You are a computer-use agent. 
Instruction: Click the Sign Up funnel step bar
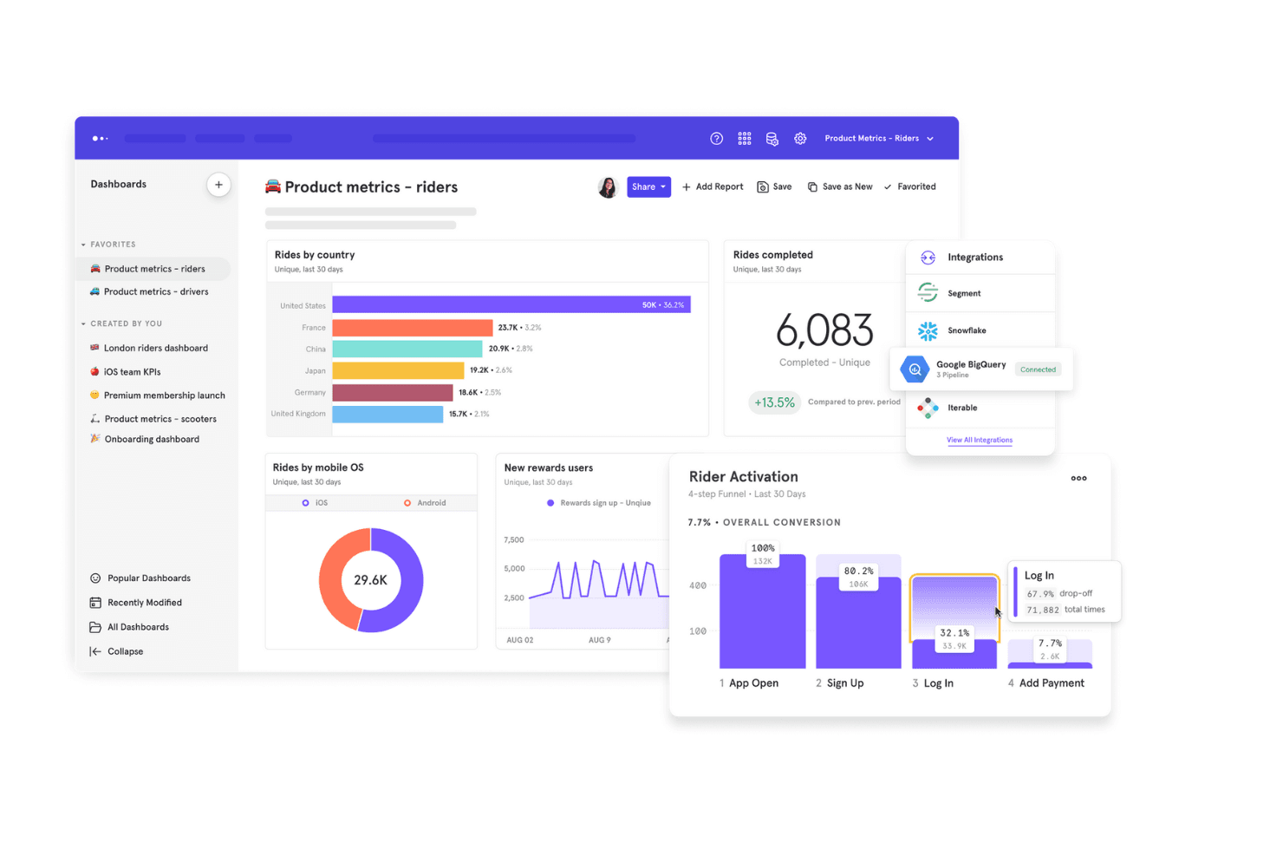coord(858,622)
